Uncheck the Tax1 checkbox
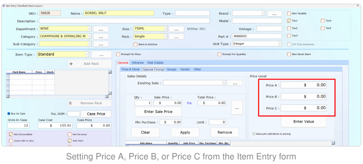Image resolution: width=363 pixels, height=164 pixels. click(289, 21)
